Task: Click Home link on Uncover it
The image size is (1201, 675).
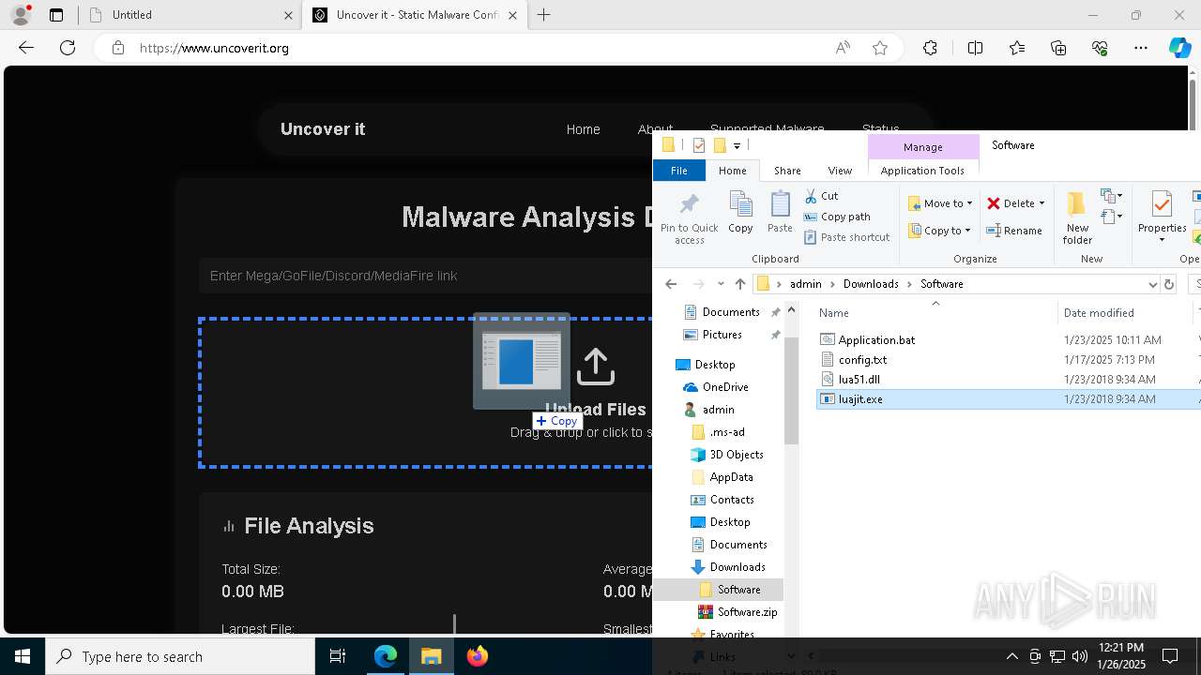Action: (x=583, y=129)
